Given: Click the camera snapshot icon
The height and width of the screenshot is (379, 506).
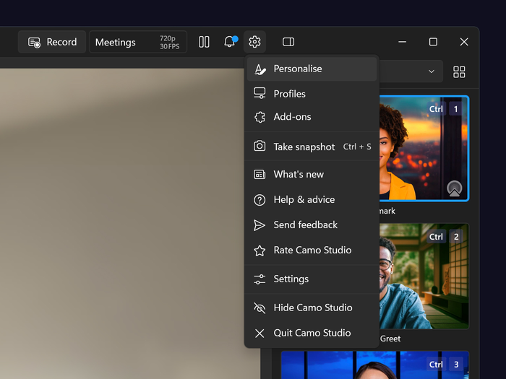Looking at the screenshot, I should click(260, 146).
